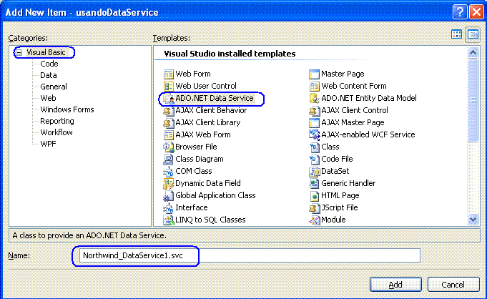487x299 pixels.
Task: Select the Data category
Action: [x=49, y=75]
